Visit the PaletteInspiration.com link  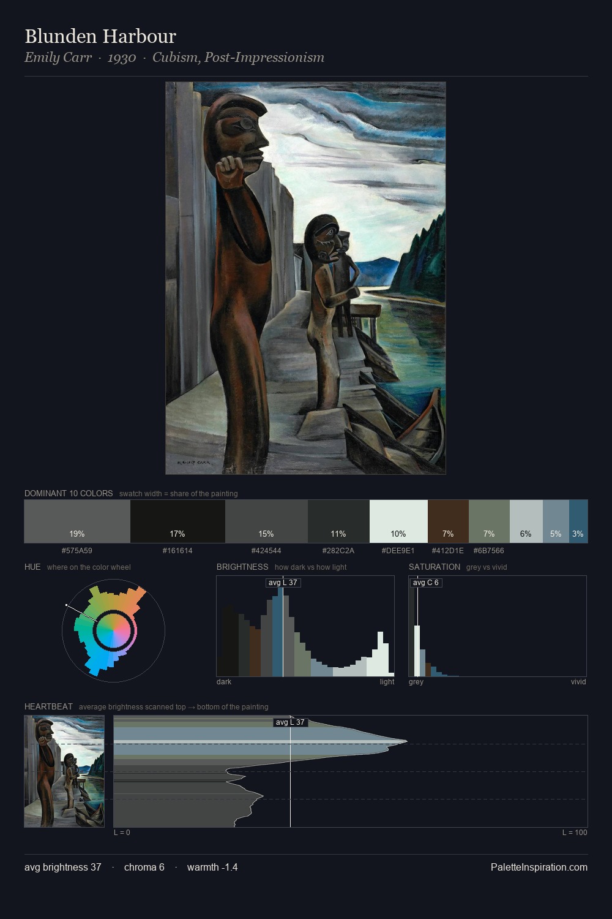click(x=539, y=867)
